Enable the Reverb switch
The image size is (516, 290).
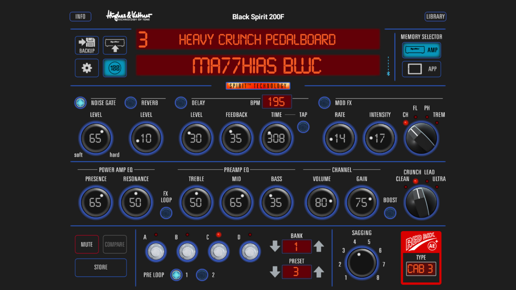pyautogui.click(x=131, y=103)
